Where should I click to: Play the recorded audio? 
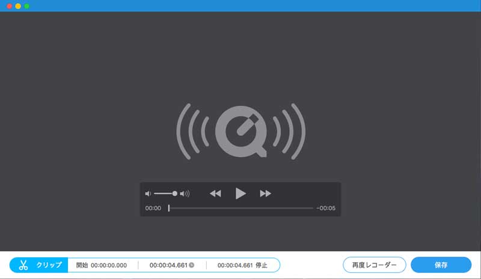click(240, 194)
